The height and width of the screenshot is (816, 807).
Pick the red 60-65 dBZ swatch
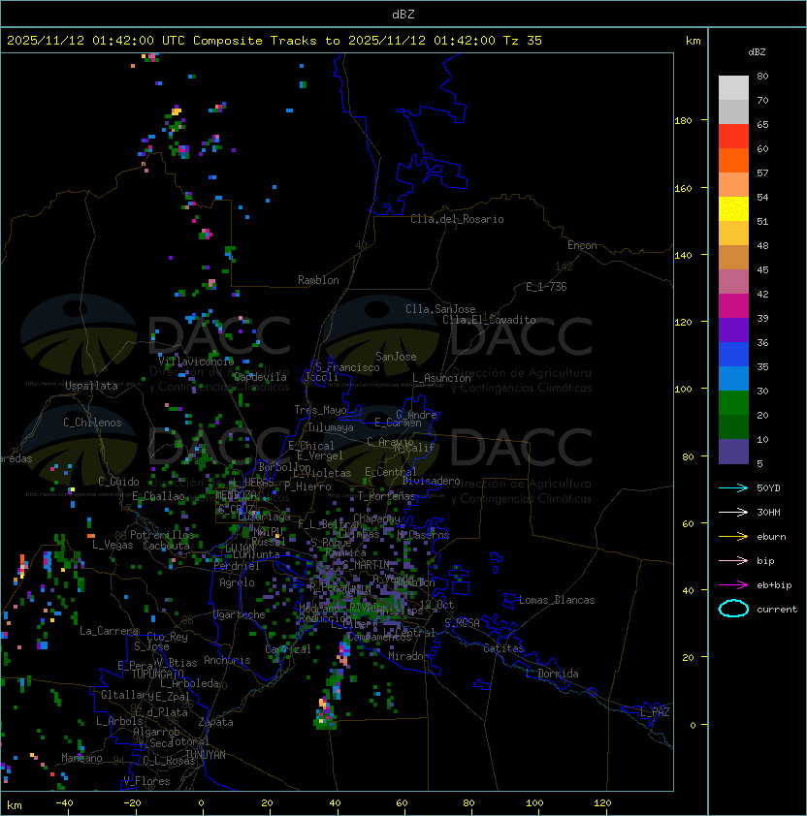[x=733, y=137]
